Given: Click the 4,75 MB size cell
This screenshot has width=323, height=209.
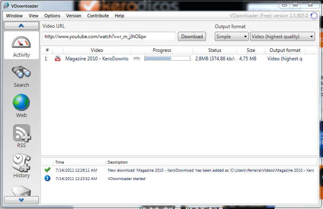Looking at the screenshot, I should [248, 59].
